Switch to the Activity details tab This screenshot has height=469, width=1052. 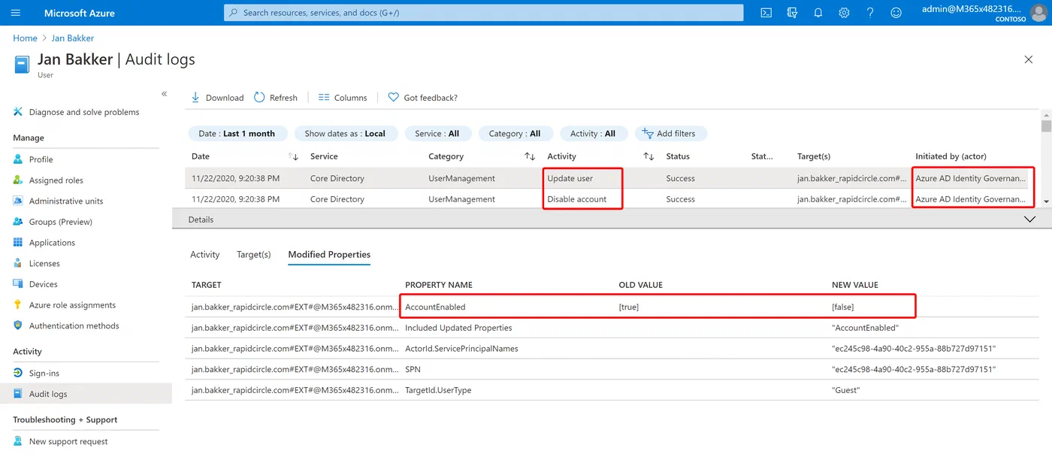(204, 255)
